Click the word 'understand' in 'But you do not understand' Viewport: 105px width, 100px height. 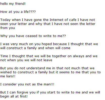click(x=36, y=68)
